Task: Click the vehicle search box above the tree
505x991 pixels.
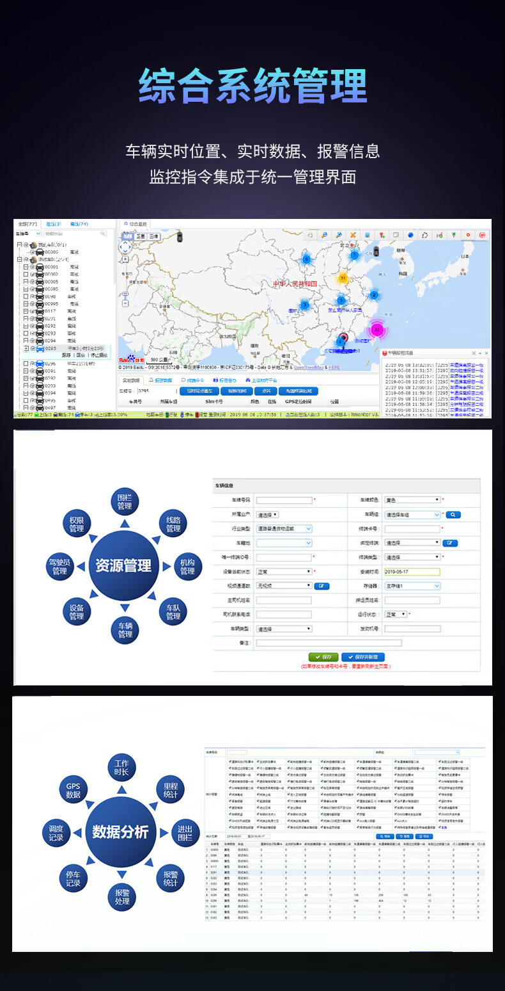Action: pos(75,234)
